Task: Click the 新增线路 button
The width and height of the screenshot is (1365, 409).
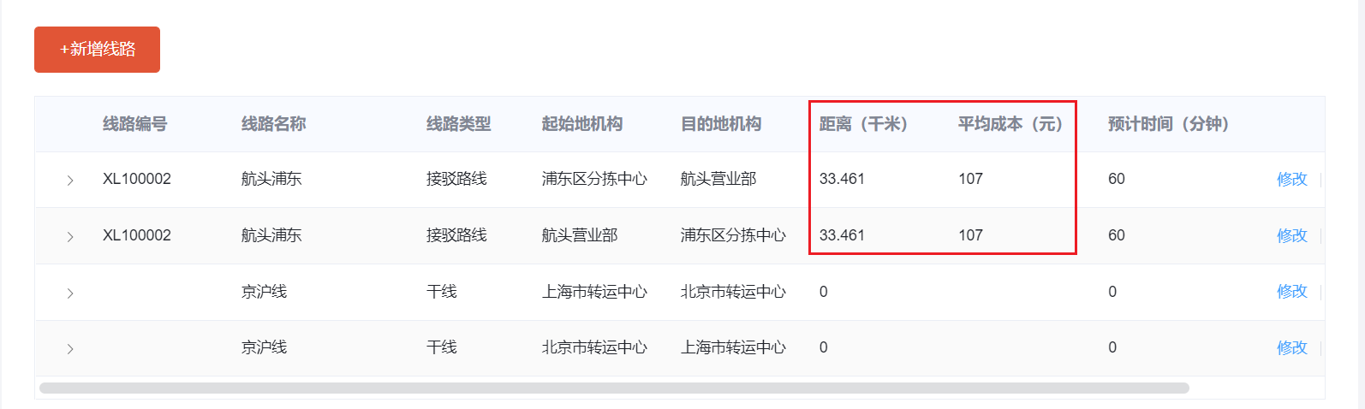Action: click(x=97, y=50)
